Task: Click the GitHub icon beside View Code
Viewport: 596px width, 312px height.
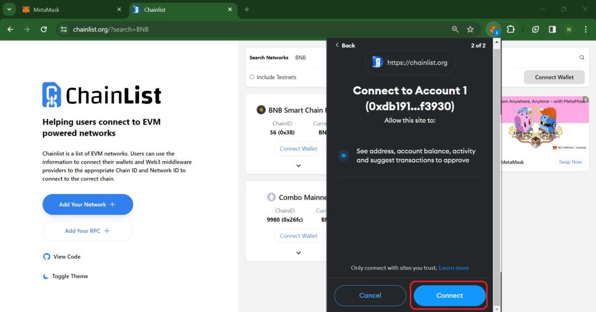Action: pyautogui.click(x=47, y=257)
